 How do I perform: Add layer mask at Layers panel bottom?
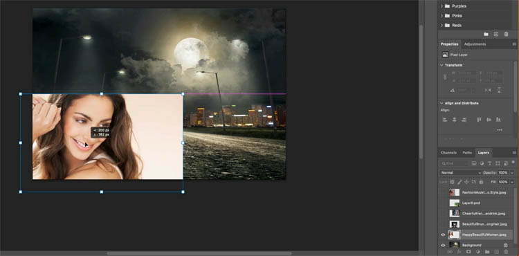pyautogui.click(x=468, y=252)
